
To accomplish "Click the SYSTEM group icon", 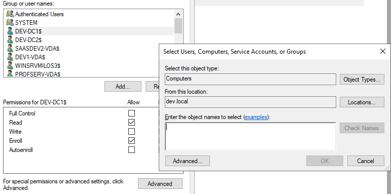I will coord(10,22).
